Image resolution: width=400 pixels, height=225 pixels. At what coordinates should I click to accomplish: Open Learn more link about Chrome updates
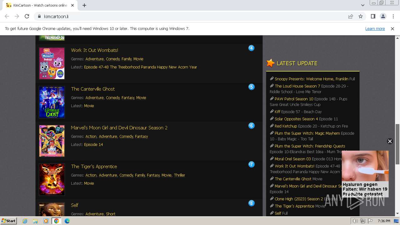[x=375, y=29]
